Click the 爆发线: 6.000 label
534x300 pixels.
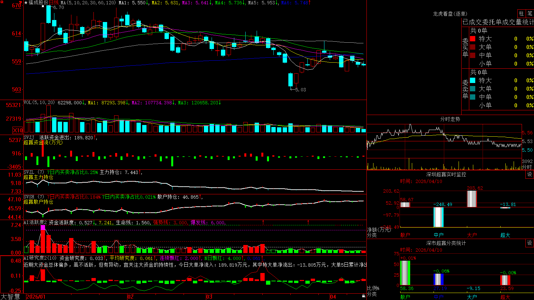[208, 222]
